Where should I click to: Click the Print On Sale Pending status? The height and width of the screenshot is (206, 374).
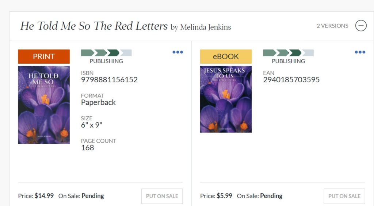tap(92, 196)
